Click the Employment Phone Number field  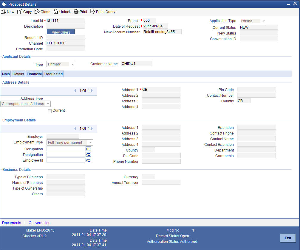161,161
